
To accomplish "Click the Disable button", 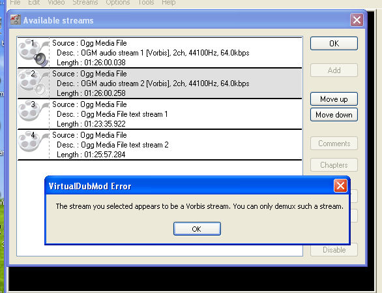I will 334,249.
